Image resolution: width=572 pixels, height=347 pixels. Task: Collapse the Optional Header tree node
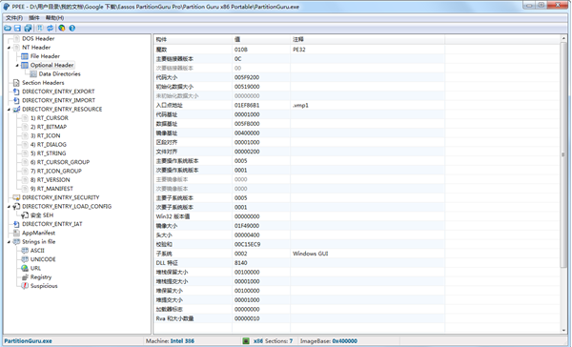17,66
